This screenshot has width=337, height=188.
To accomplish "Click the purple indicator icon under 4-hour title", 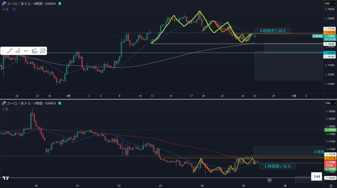I will pos(14,10).
